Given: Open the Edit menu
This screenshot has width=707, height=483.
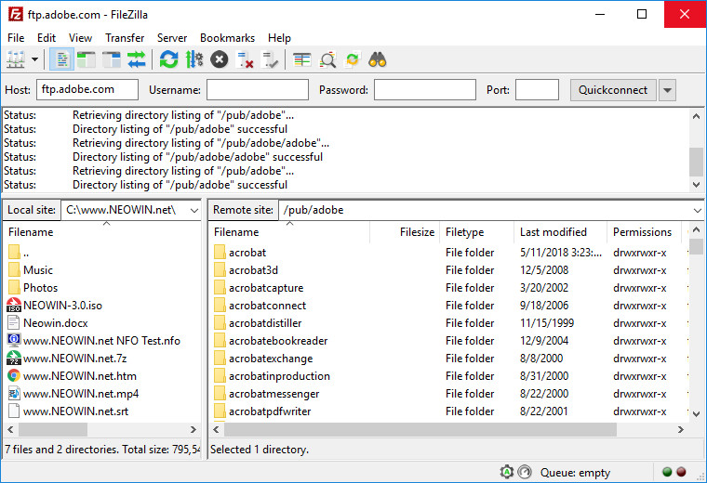Looking at the screenshot, I should (46, 38).
